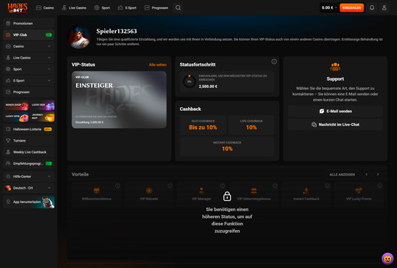Open Bonus-Shop tile in sidebar
397x268 pixels.
[x=16, y=106]
